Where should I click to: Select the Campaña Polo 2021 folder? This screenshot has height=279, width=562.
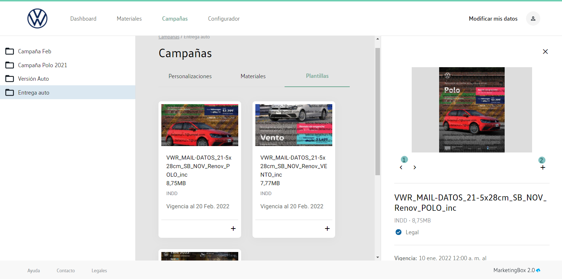[x=68, y=65]
